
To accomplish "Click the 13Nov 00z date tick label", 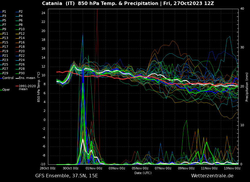I will coord(232,168).
